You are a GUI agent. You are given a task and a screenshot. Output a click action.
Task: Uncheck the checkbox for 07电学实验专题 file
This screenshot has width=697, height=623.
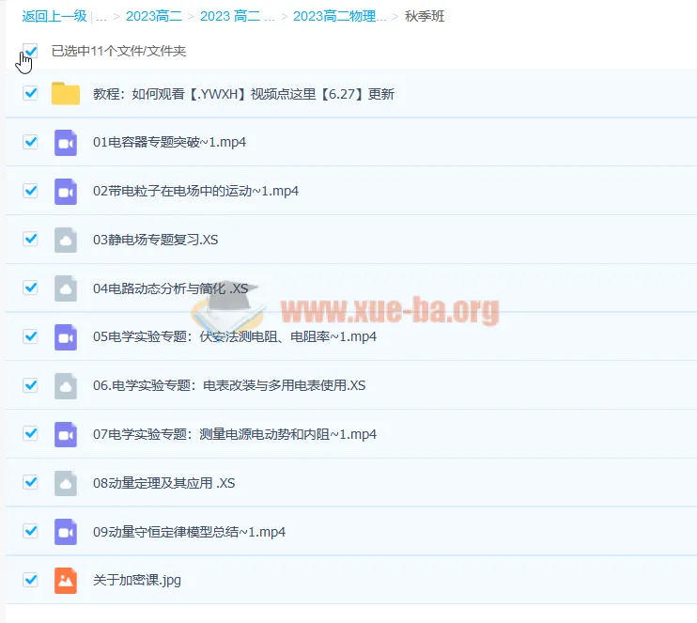(31, 434)
